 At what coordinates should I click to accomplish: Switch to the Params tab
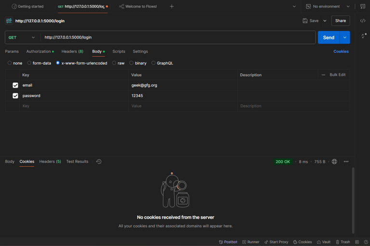point(12,52)
